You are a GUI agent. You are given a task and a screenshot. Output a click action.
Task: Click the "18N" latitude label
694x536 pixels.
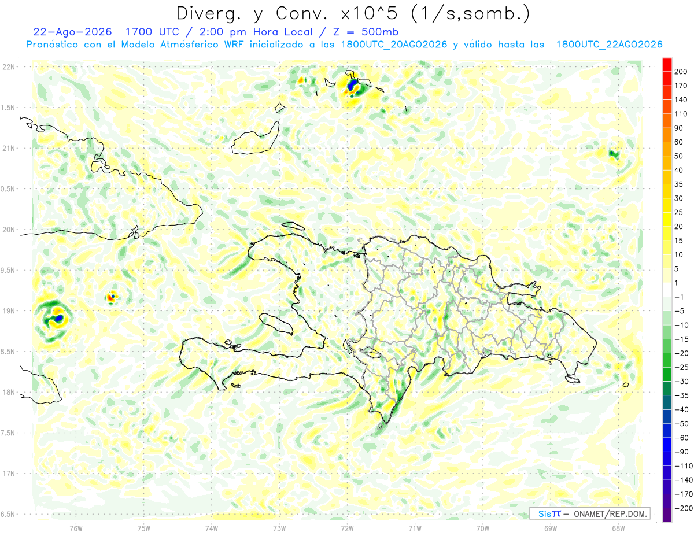[9, 392]
